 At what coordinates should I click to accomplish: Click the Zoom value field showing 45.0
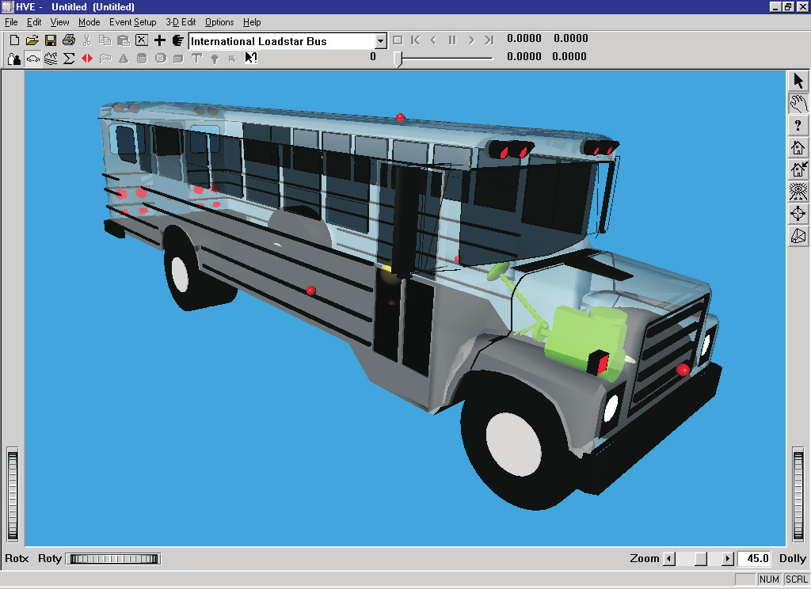point(755,558)
